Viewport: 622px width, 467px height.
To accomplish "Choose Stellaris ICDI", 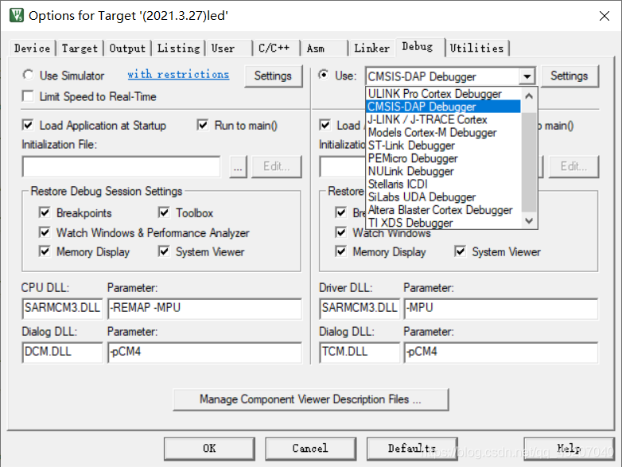I will 443,184.
